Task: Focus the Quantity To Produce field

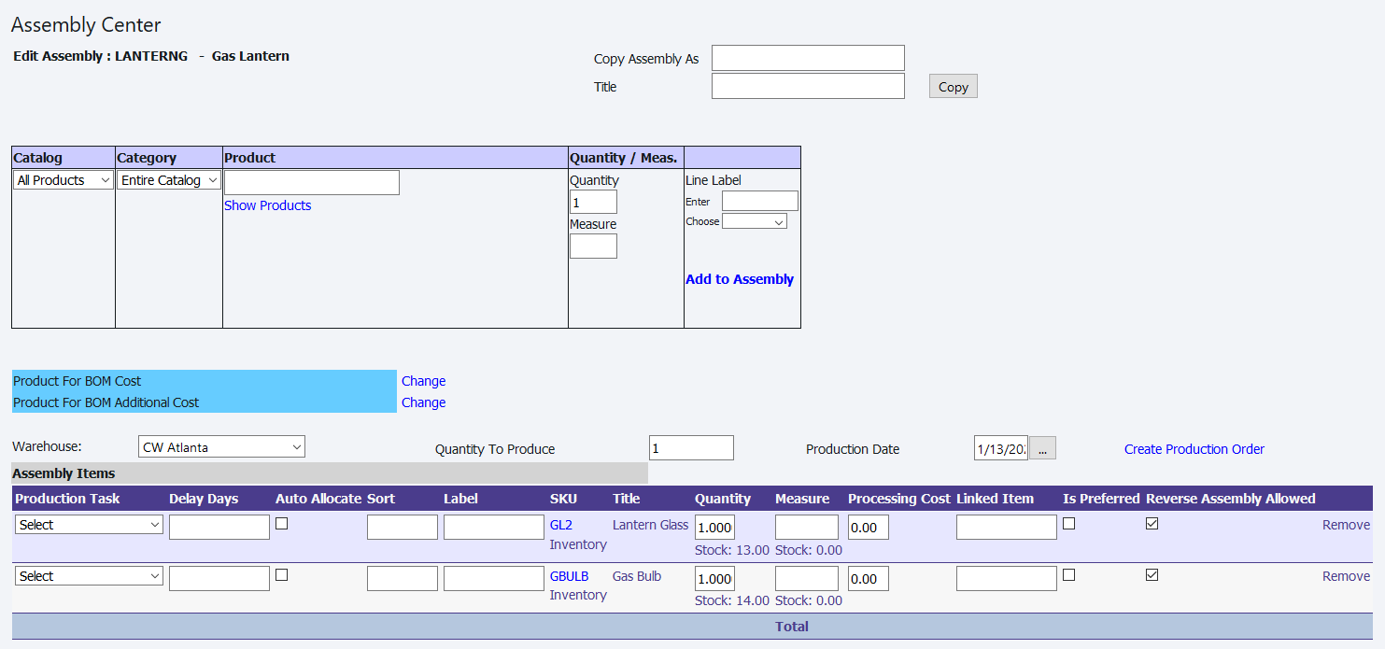Action: click(x=691, y=448)
